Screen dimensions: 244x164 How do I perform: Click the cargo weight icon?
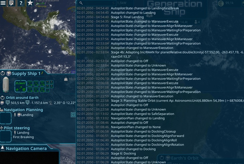[66, 79]
